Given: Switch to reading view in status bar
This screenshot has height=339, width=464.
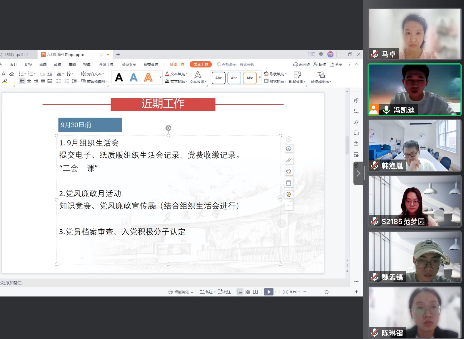Looking at the screenshot, I should click(255, 292).
